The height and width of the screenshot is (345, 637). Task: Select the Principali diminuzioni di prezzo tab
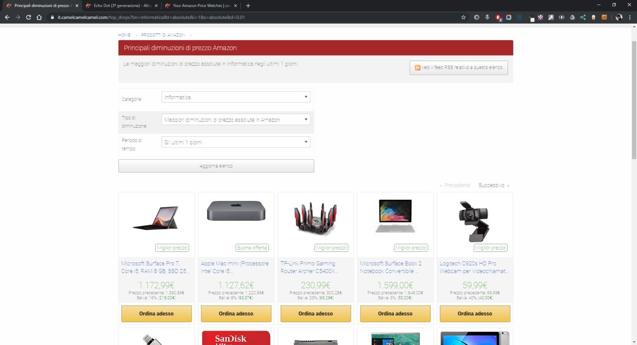pyautogui.click(x=42, y=6)
